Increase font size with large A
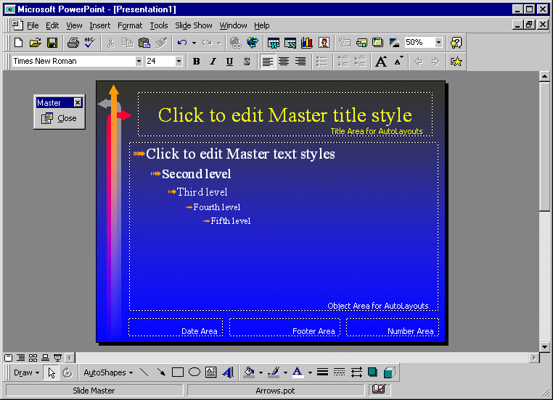Screen dimensions: 553x400 (381, 62)
